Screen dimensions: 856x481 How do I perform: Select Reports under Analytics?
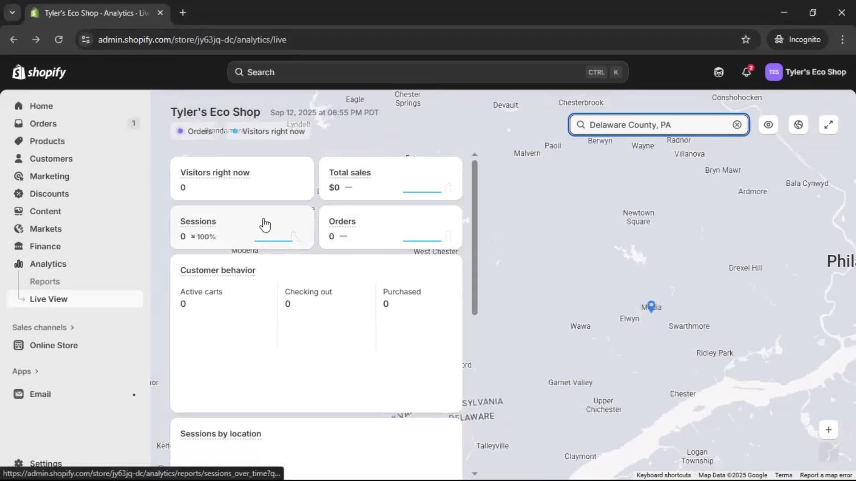click(x=45, y=281)
